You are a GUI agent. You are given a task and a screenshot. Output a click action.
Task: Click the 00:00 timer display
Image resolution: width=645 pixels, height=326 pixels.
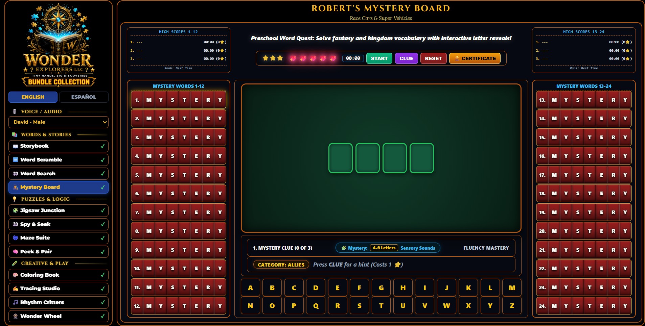point(353,58)
